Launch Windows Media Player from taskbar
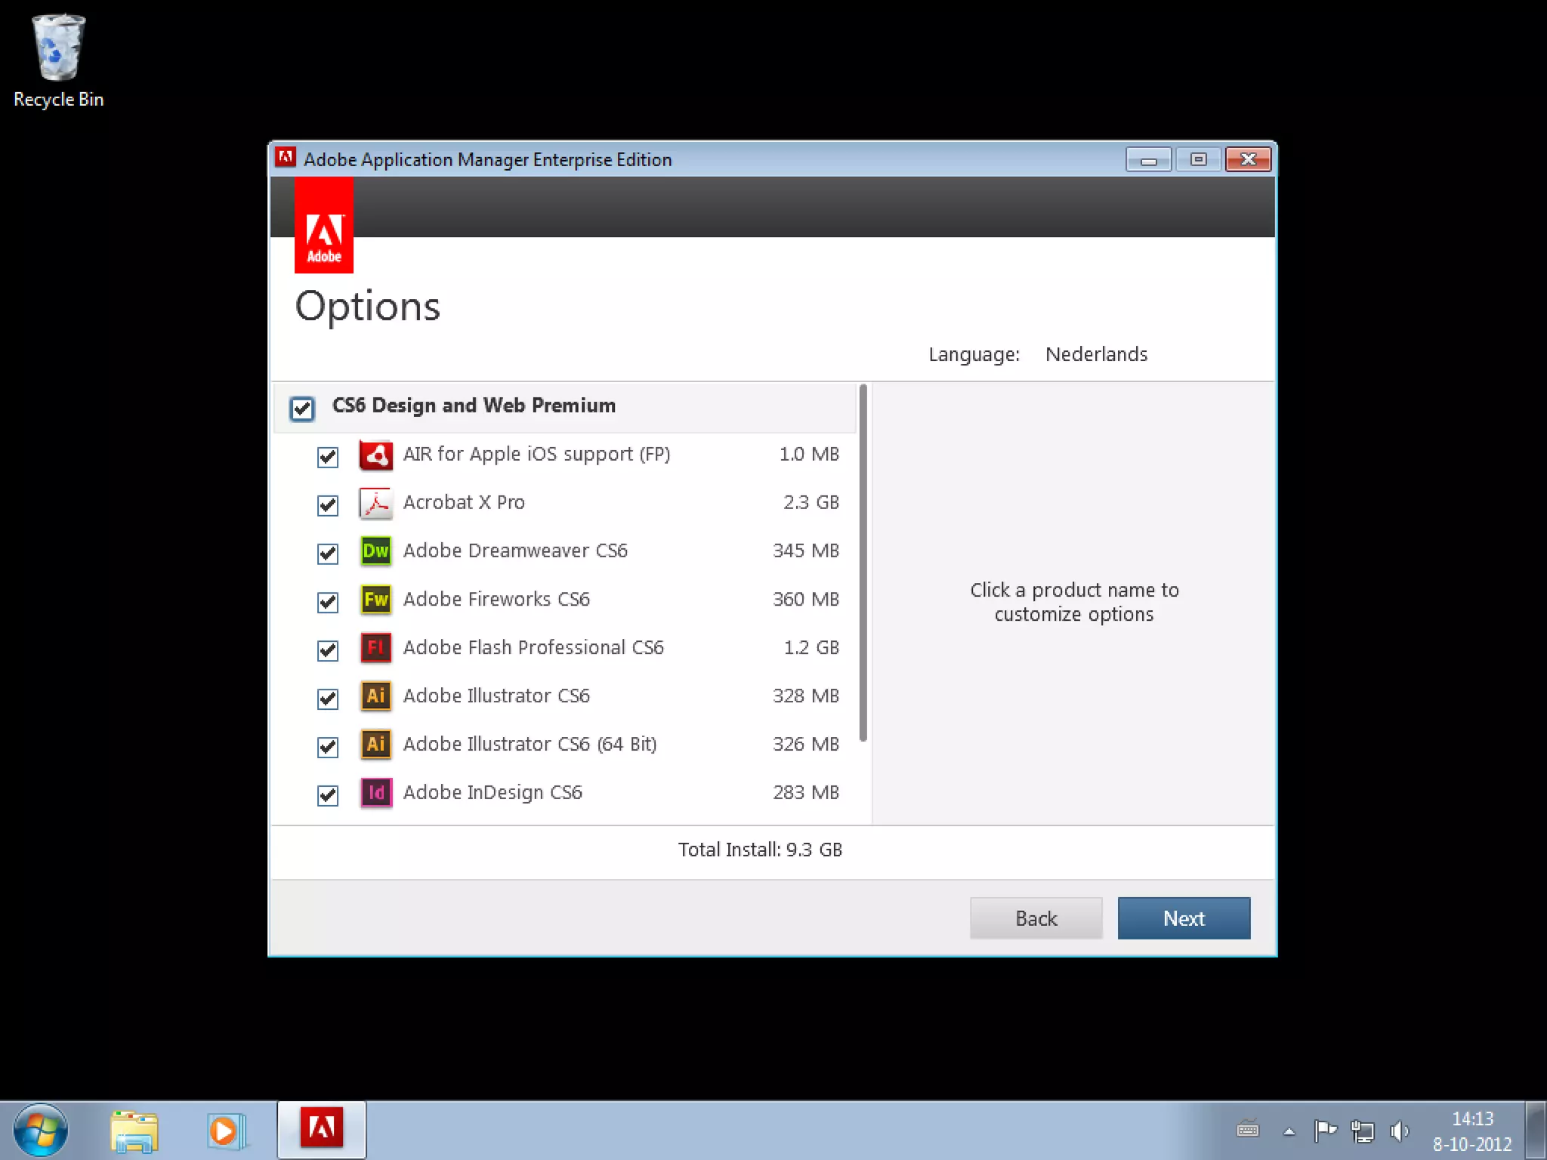Image resolution: width=1547 pixels, height=1160 pixels. 226,1131
